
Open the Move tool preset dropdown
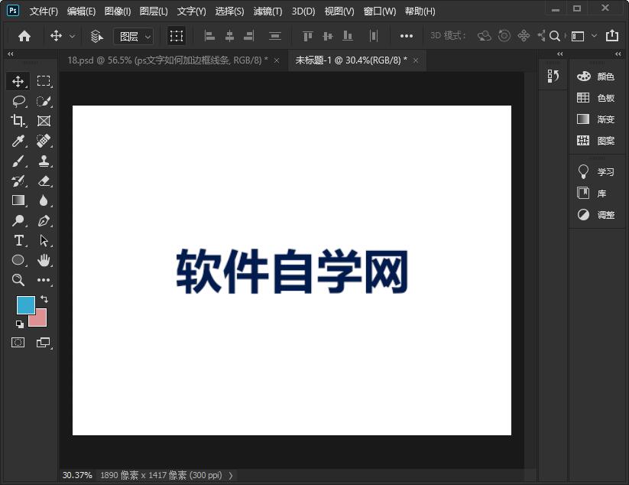pos(73,36)
